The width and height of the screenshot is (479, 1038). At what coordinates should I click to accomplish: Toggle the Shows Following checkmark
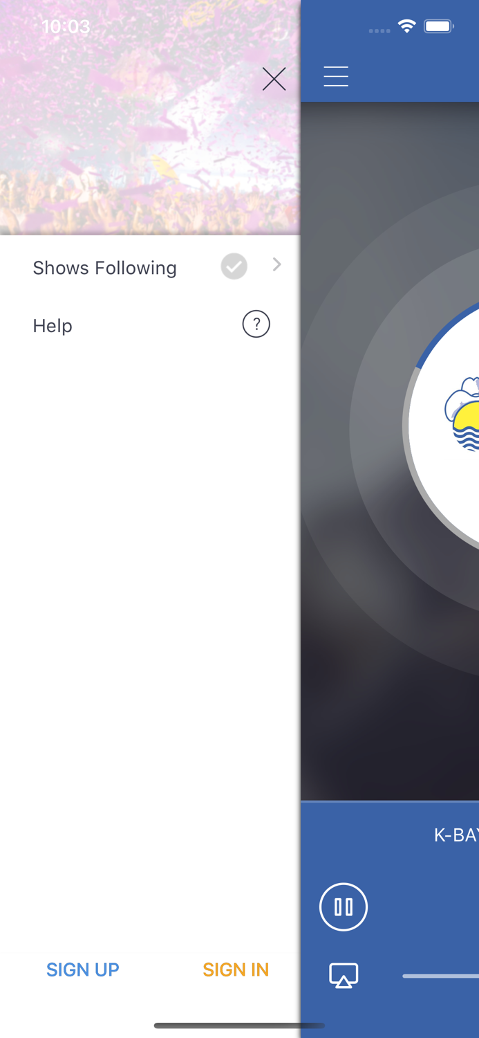pos(234,266)
